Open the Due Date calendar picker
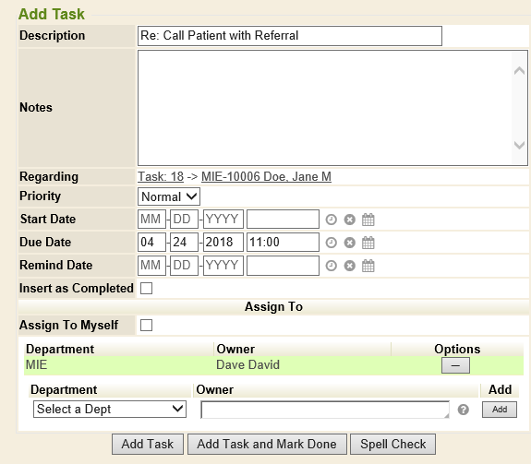Viewport: 531px width, 464px height. click(368, 243)
